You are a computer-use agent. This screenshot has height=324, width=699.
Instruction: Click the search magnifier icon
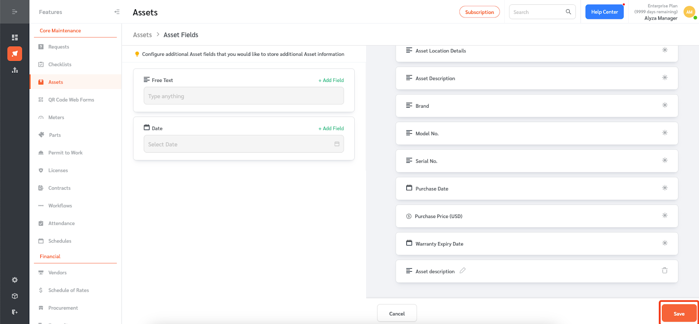point(568,12)
